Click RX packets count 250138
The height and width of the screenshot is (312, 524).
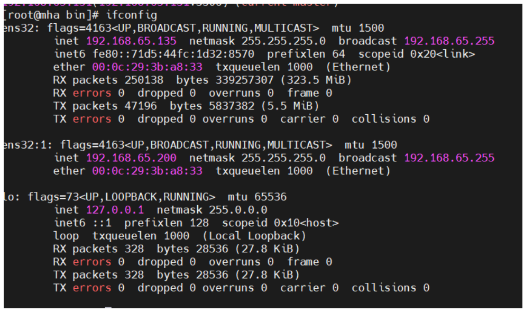point(144,80)
